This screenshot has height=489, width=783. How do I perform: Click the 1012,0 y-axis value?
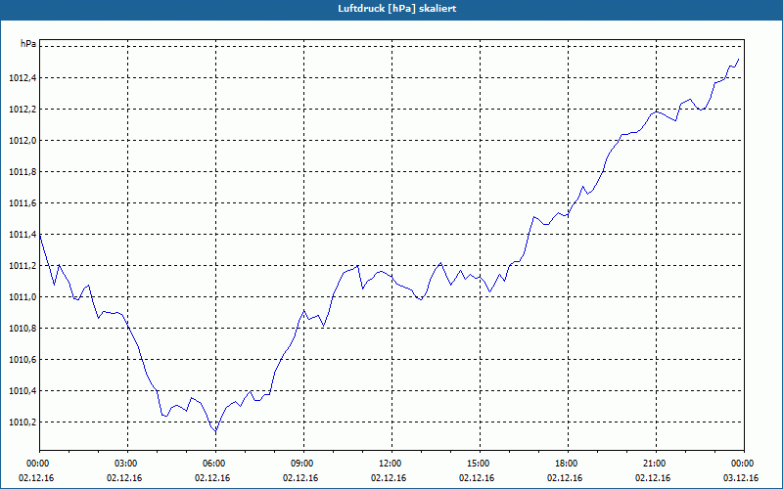pyautogui.click(x=23, y=141)
